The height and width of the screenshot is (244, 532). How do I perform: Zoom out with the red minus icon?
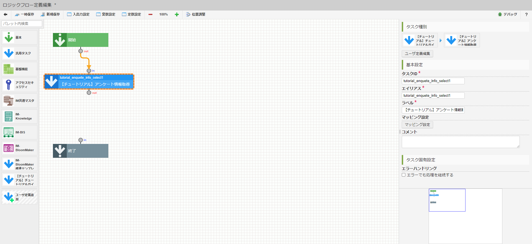(x=150, y=14)
